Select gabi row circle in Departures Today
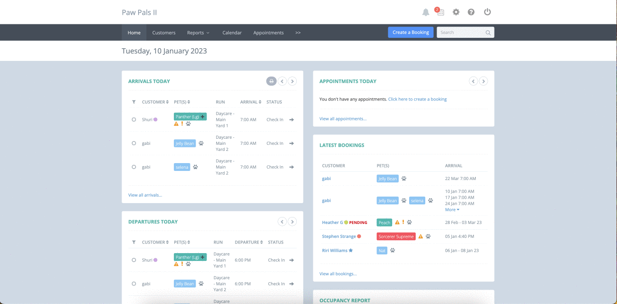The width and height of the screenshot is (617, 304). [134, 284]
